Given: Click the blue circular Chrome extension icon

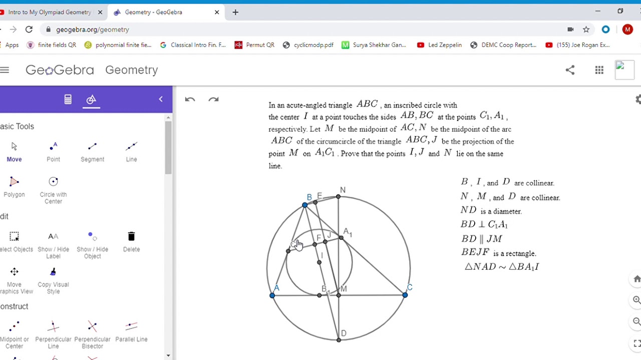Looking at the screenshot, I should [605, 29].
